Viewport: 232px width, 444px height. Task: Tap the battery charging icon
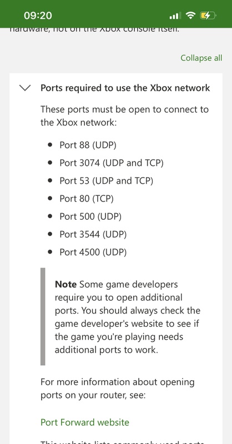point(208,16)
